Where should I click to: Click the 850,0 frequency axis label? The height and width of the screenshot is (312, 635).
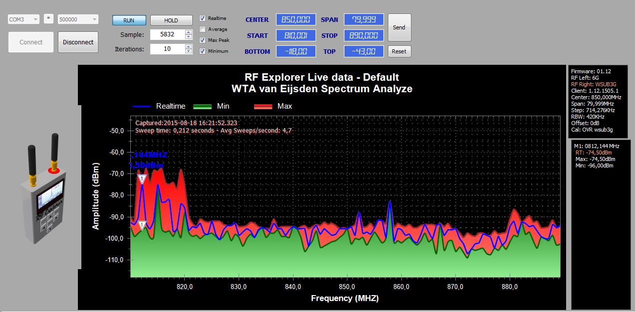347,287
